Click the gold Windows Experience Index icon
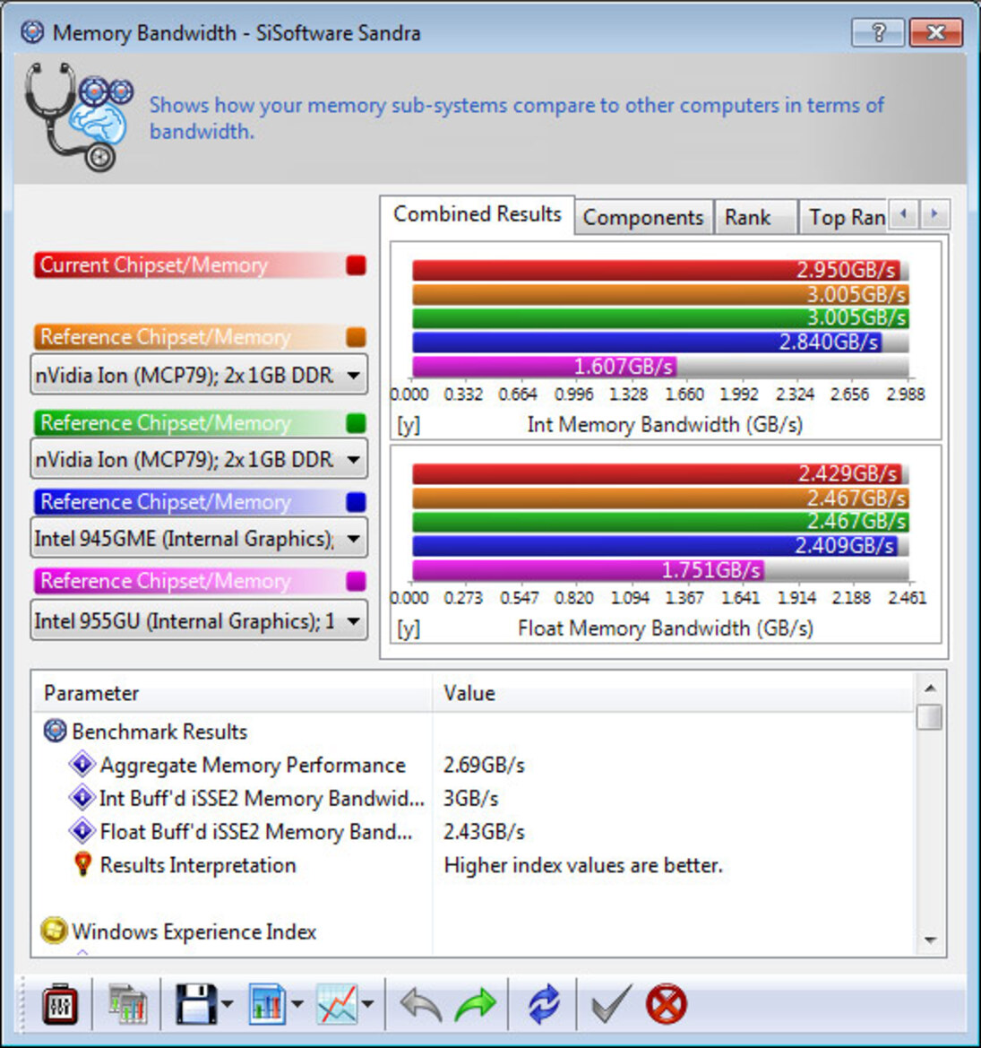The height and width of the screenshot is (1048, 981). click(54, 931)
